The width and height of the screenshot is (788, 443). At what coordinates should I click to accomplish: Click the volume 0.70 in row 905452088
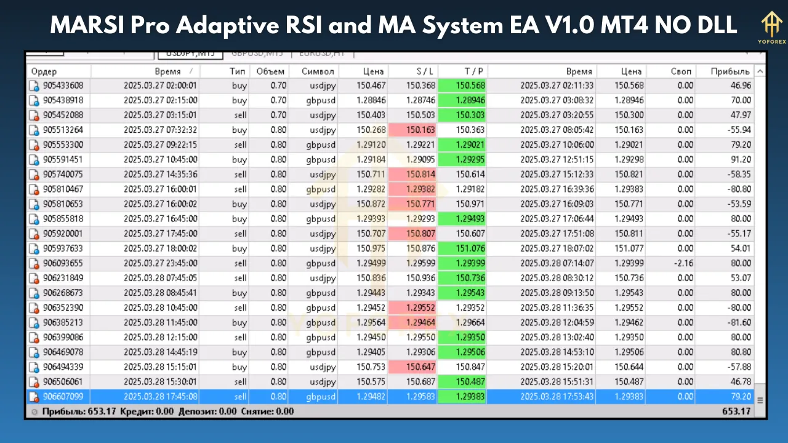278,115
